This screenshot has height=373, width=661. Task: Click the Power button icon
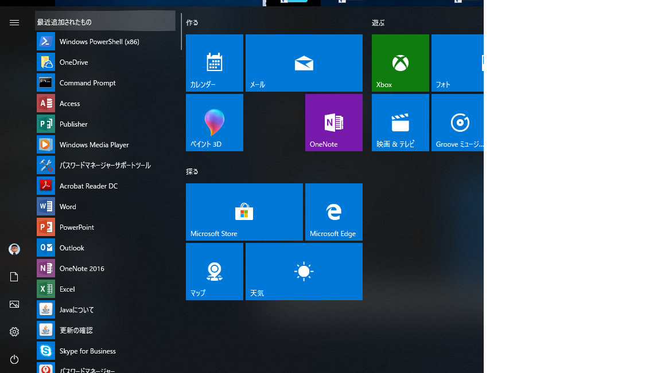click(14, 359)
